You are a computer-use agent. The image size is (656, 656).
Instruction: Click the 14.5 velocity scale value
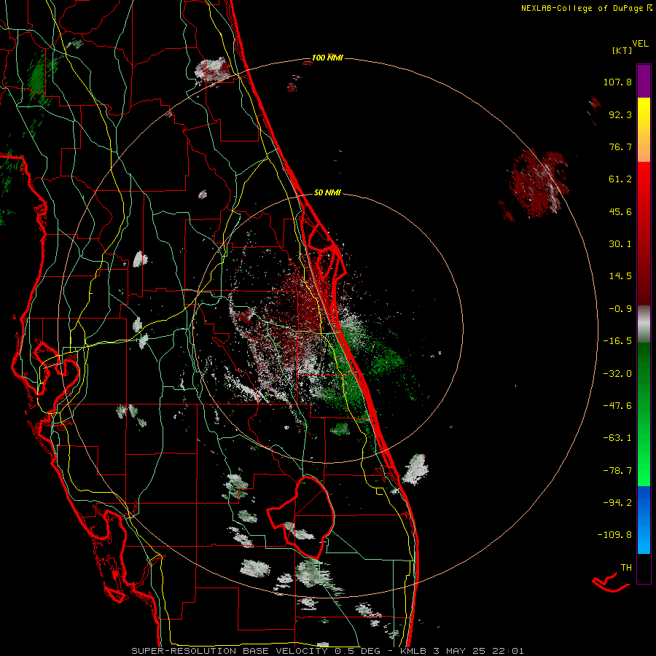(620, 276)
